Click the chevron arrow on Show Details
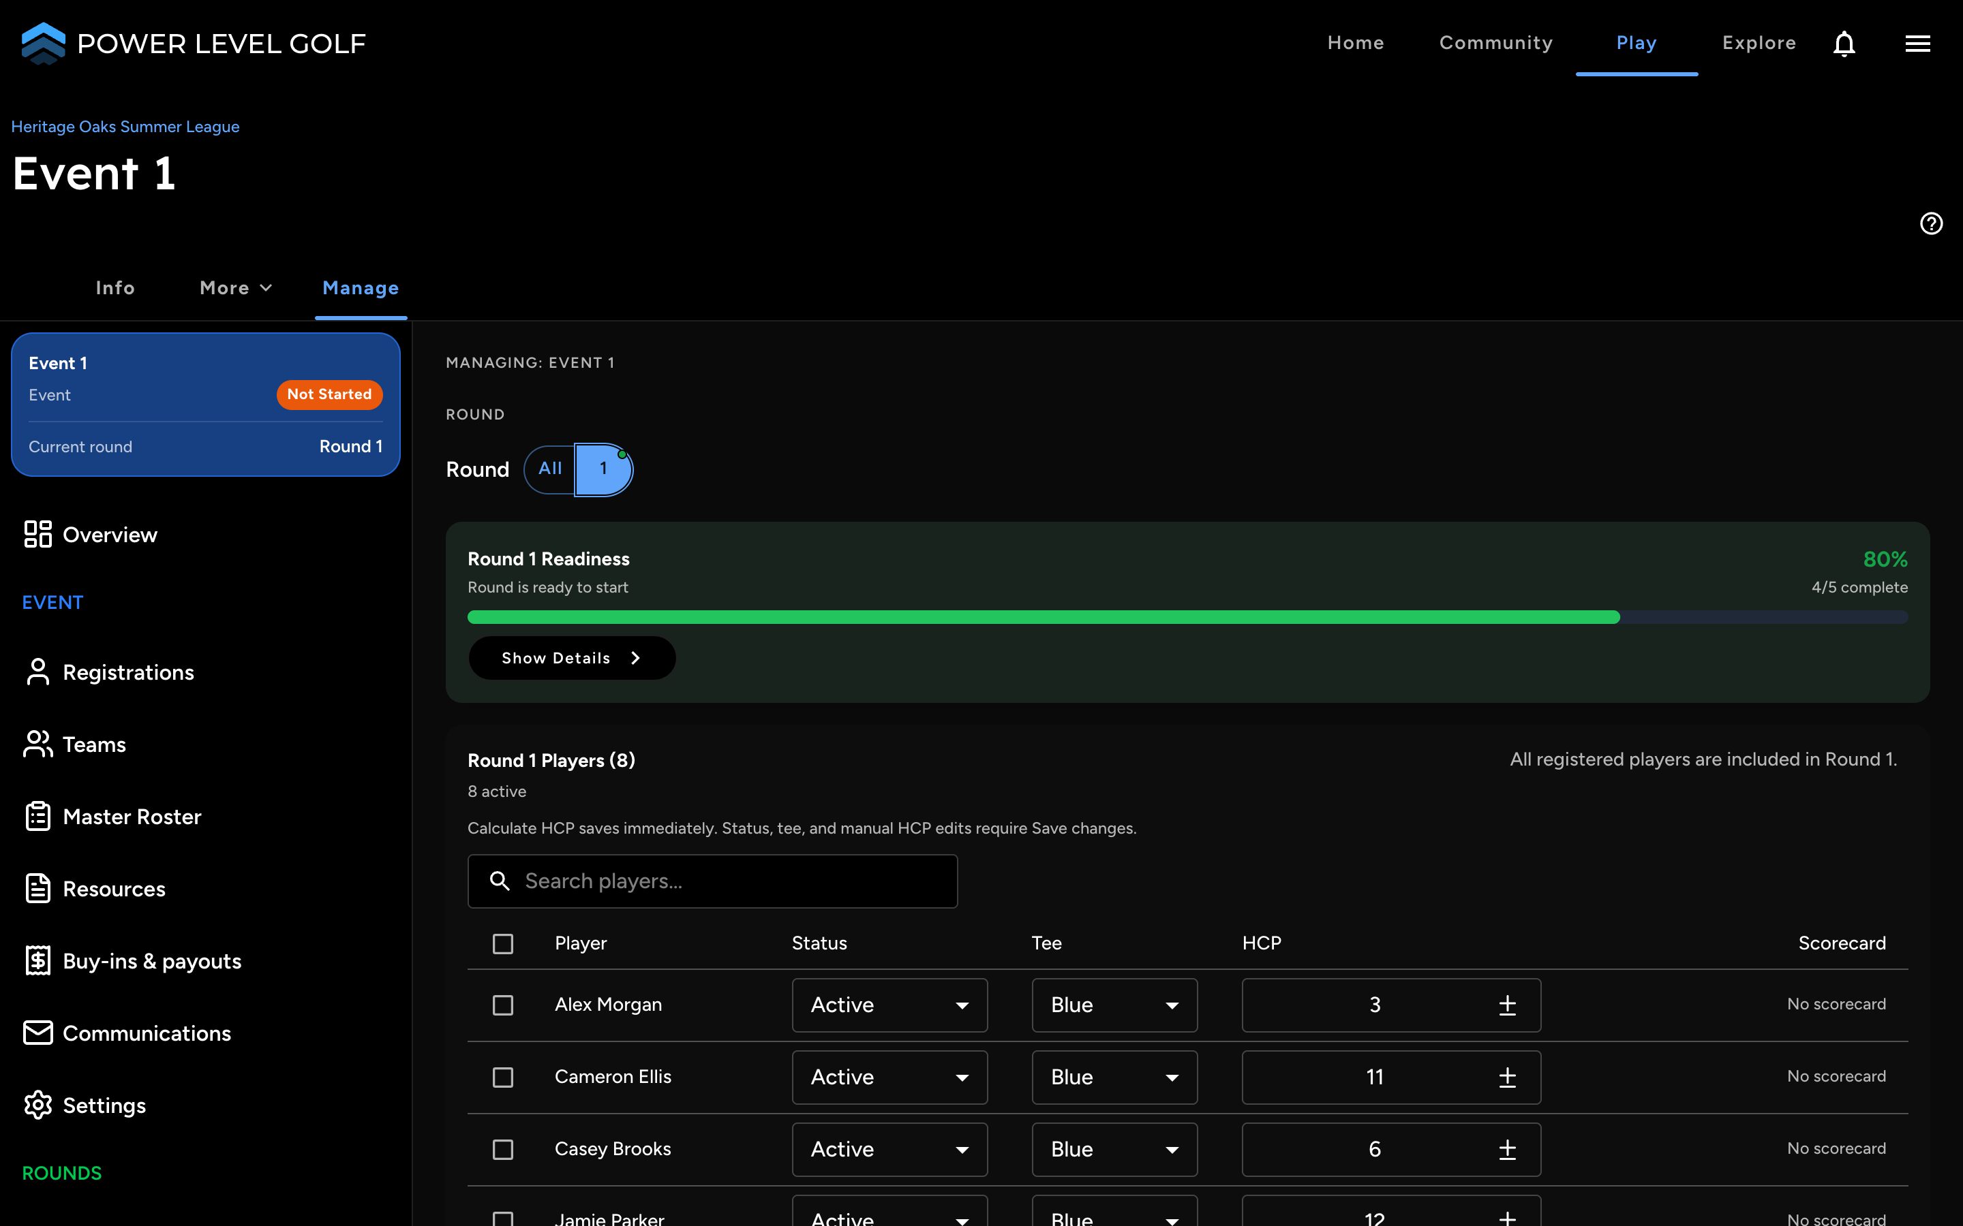Screen dimensions: 1963x1226 click(635, 659)
